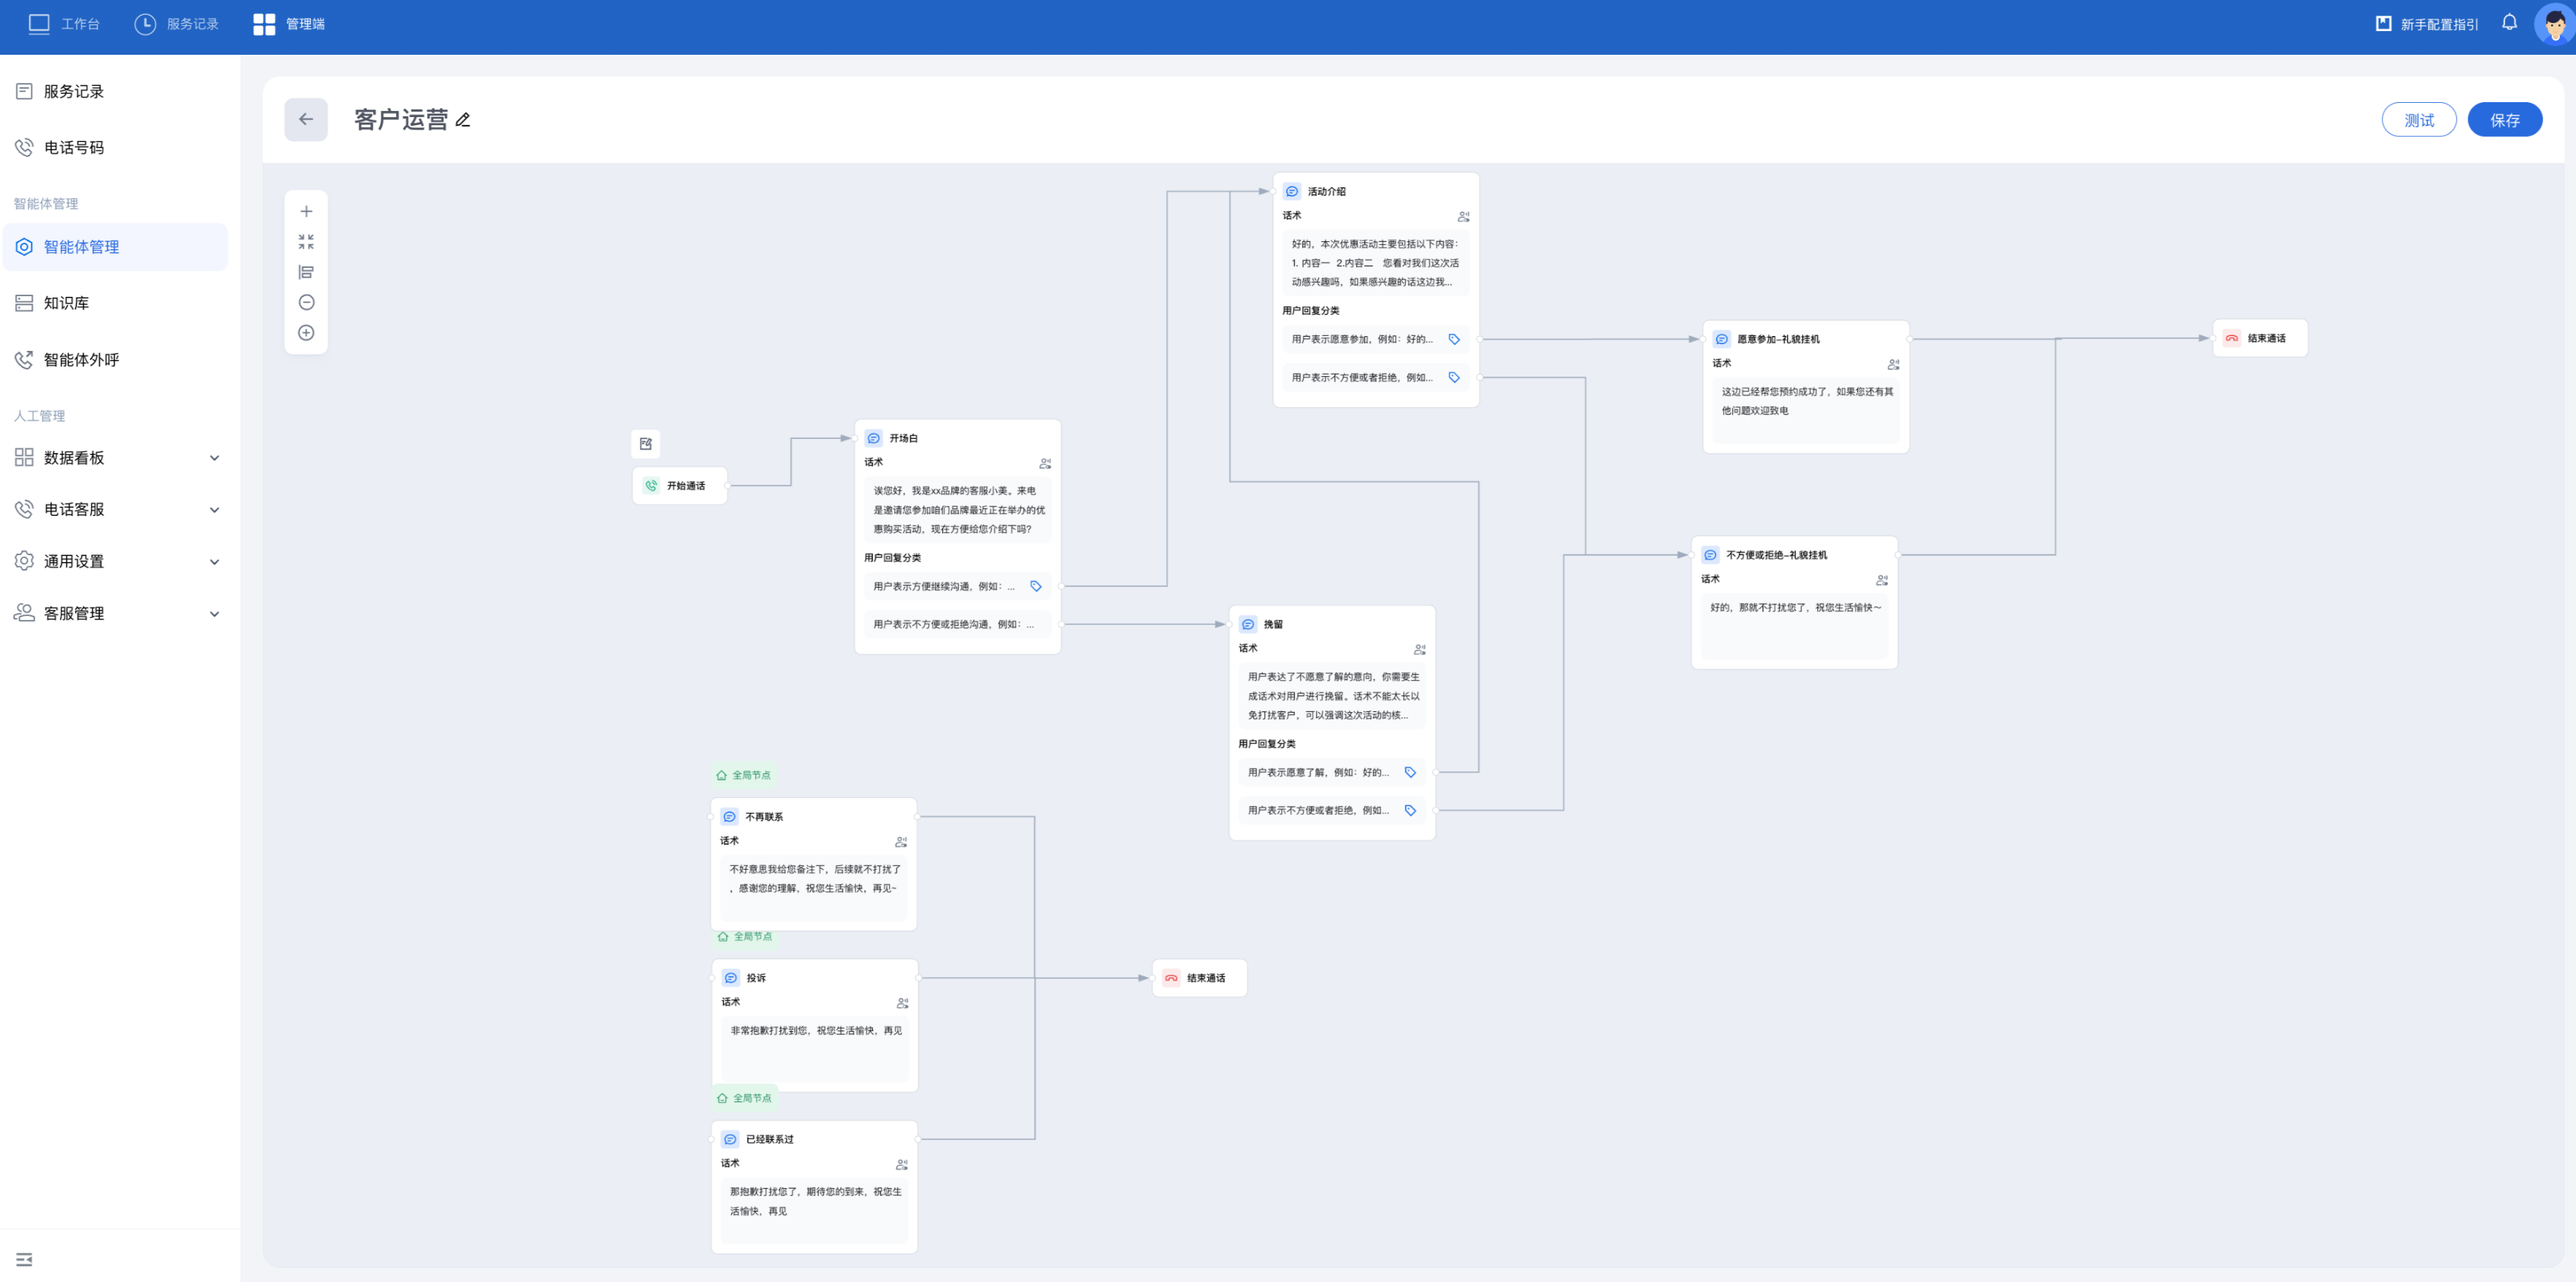Click the person icon in 开场白 node
This screenshot has width=2576, height=1282.
coord(1044,463)
